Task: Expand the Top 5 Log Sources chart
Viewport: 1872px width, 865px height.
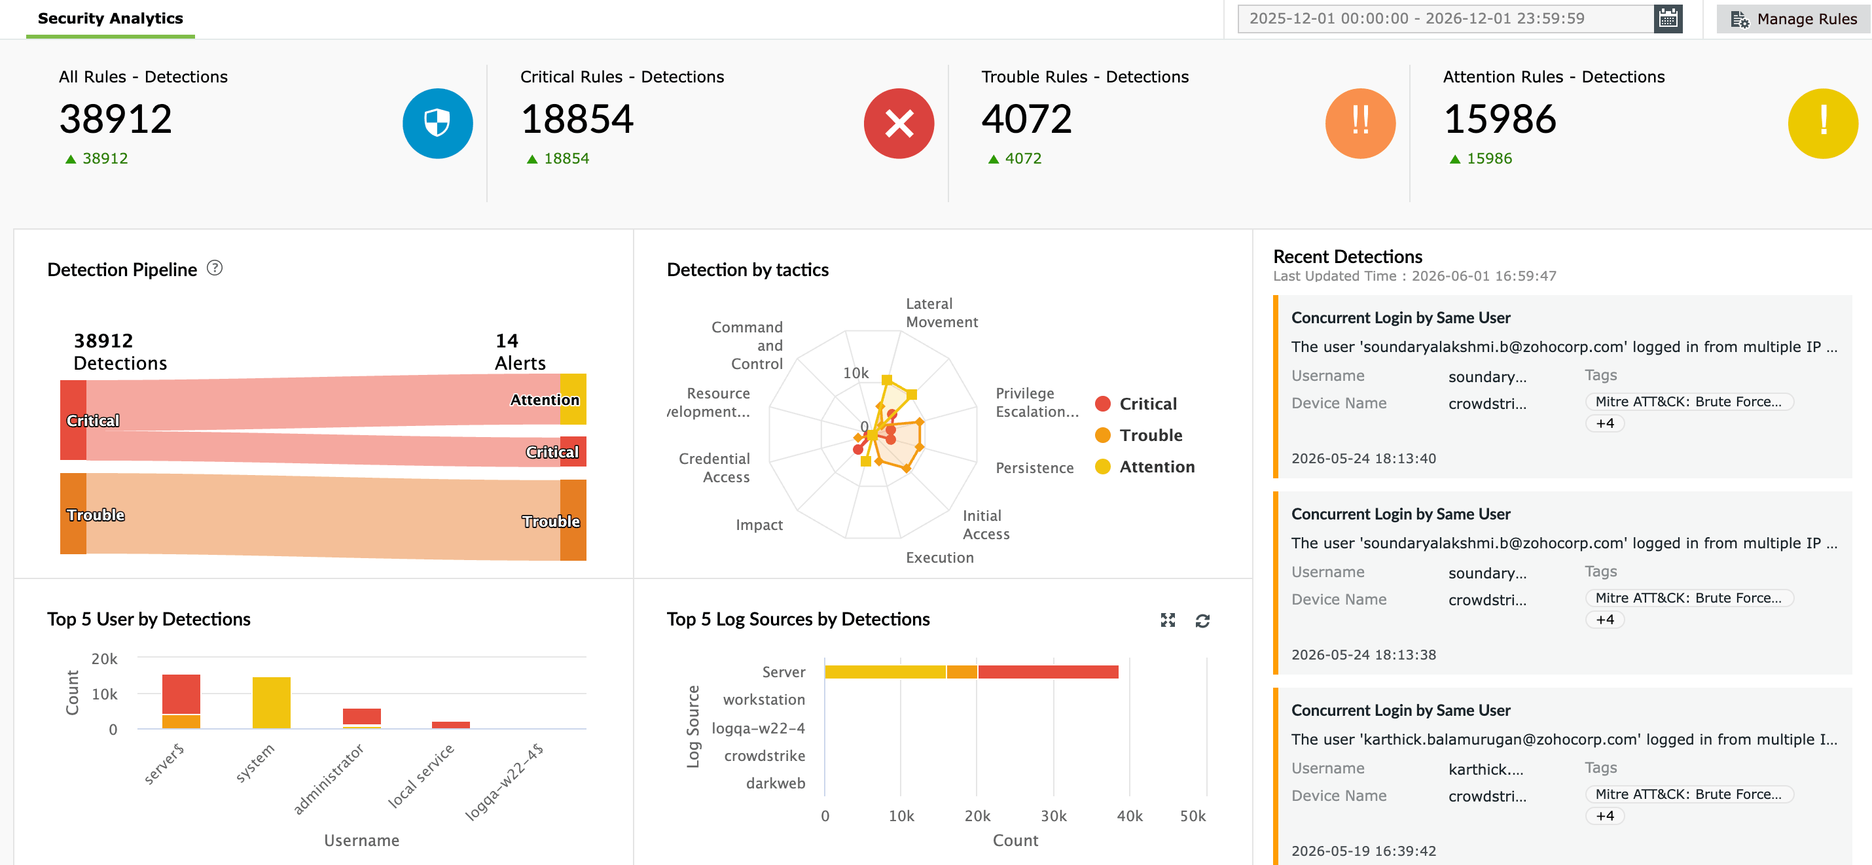Action: click(1168, 620)
